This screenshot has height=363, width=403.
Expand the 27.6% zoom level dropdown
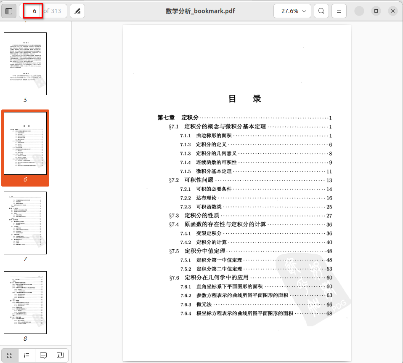[x=292, y=11]
